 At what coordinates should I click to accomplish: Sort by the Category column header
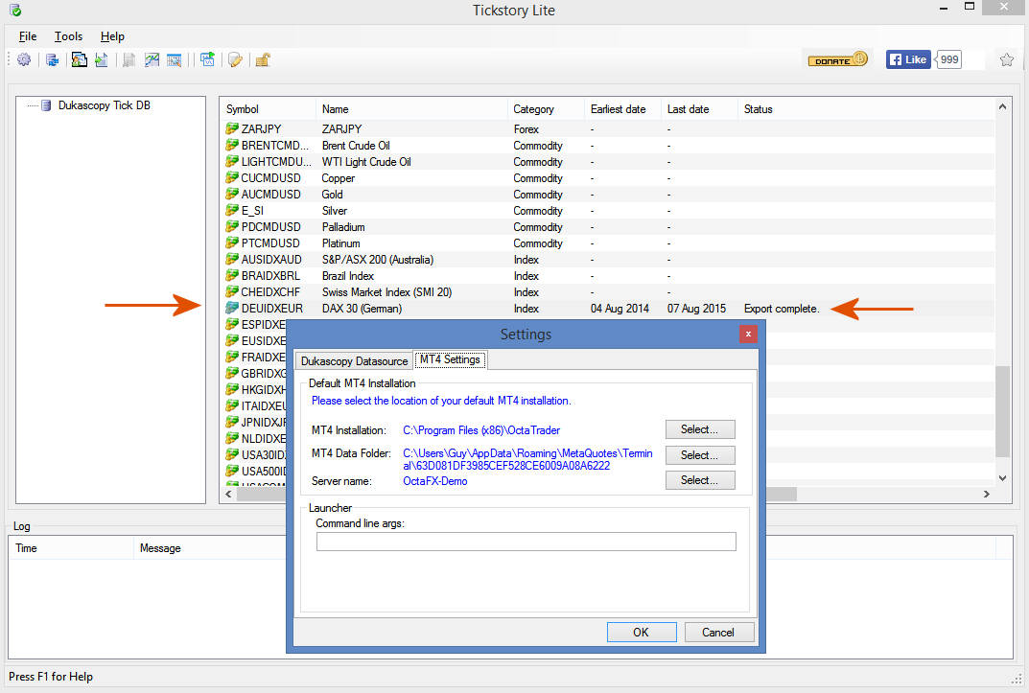(546, 109)
